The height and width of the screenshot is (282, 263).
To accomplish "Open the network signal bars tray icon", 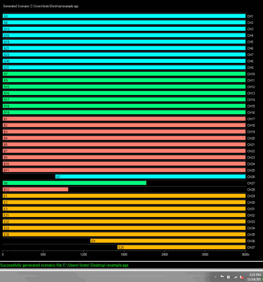I will [x=235, y=277].
